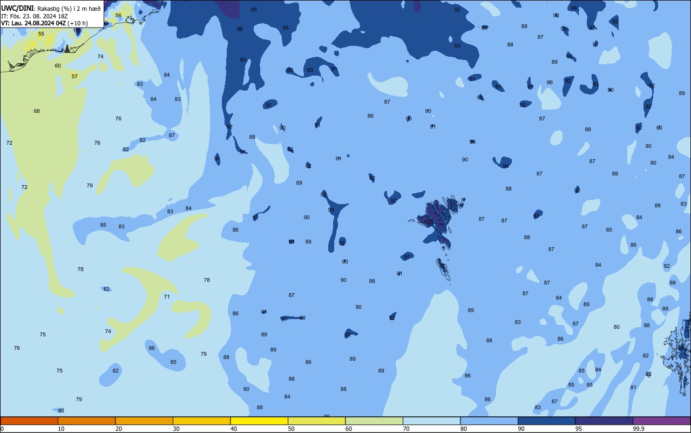This screenshot has width=691, height=433.
Task: Pick the 50–60 yellow-green legend swatch
Action: coord(316,421)
